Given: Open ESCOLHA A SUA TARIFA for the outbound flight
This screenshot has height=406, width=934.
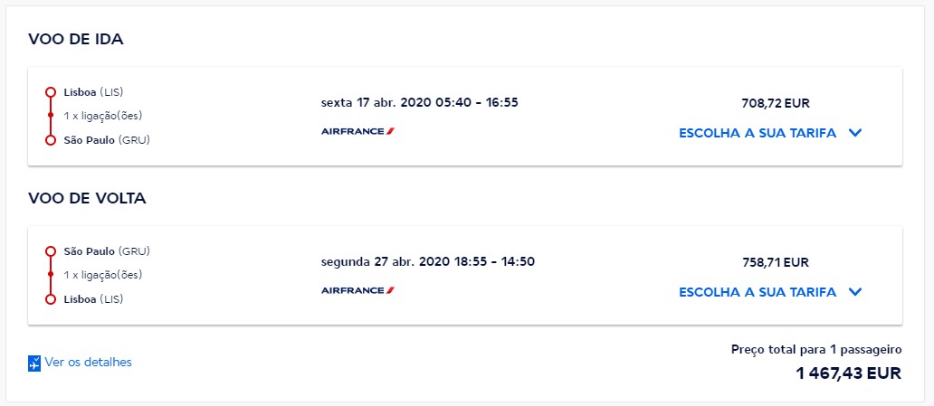Looking at the screenshot, I should pyautogui.click(x=758, y=133).
